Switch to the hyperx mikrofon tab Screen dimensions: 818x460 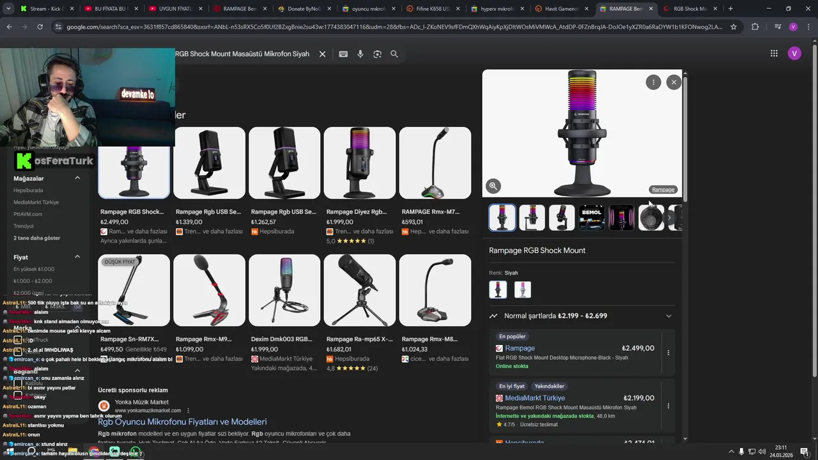[x=497, y=9]
